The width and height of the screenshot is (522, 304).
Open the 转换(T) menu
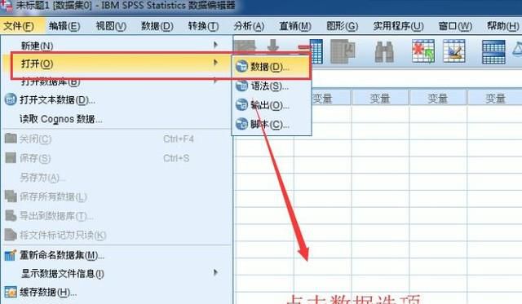tap(203, 26)
